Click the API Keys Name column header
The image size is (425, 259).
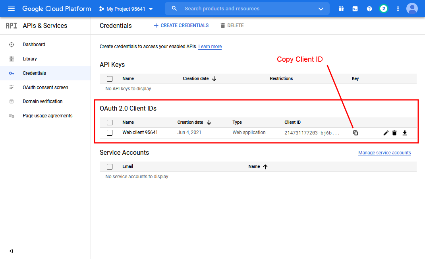[x=128, y=78]
